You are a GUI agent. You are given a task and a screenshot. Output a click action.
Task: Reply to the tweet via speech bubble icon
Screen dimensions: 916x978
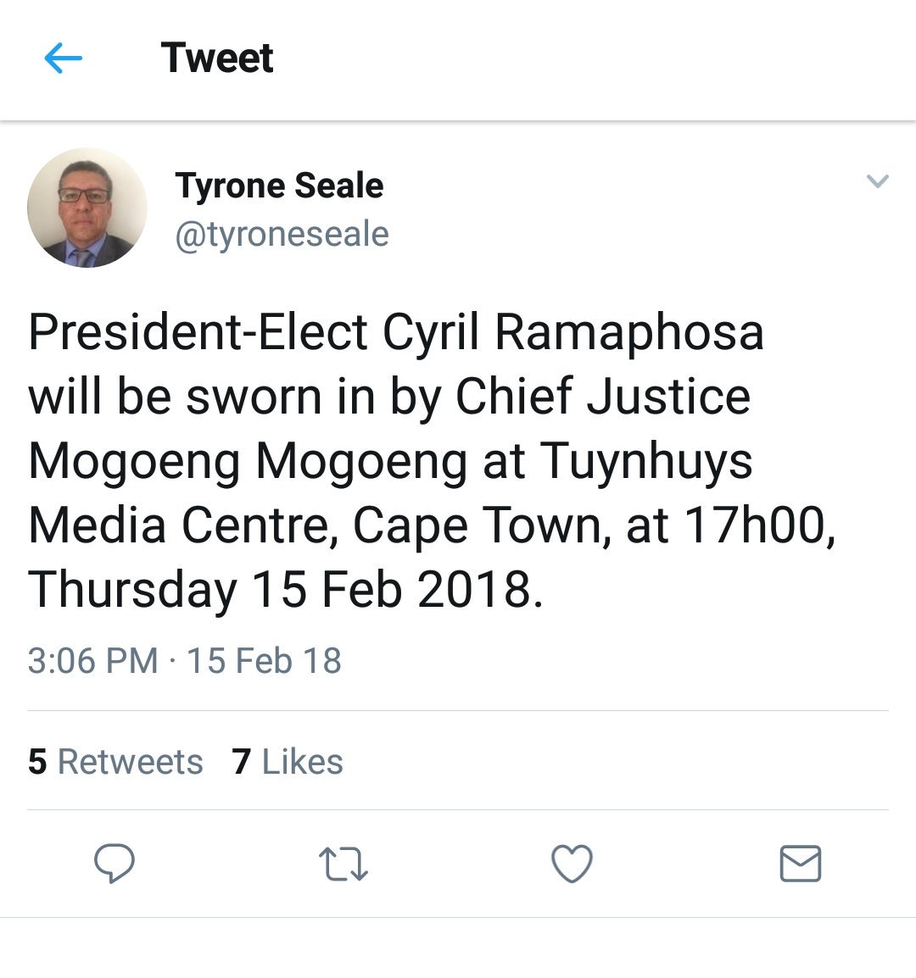114,864
